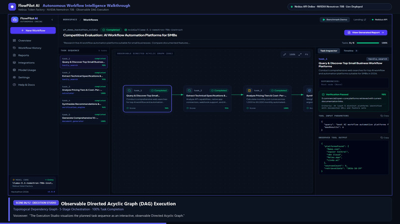Click the Fit button in DAG controls

[x=306, y=54]
